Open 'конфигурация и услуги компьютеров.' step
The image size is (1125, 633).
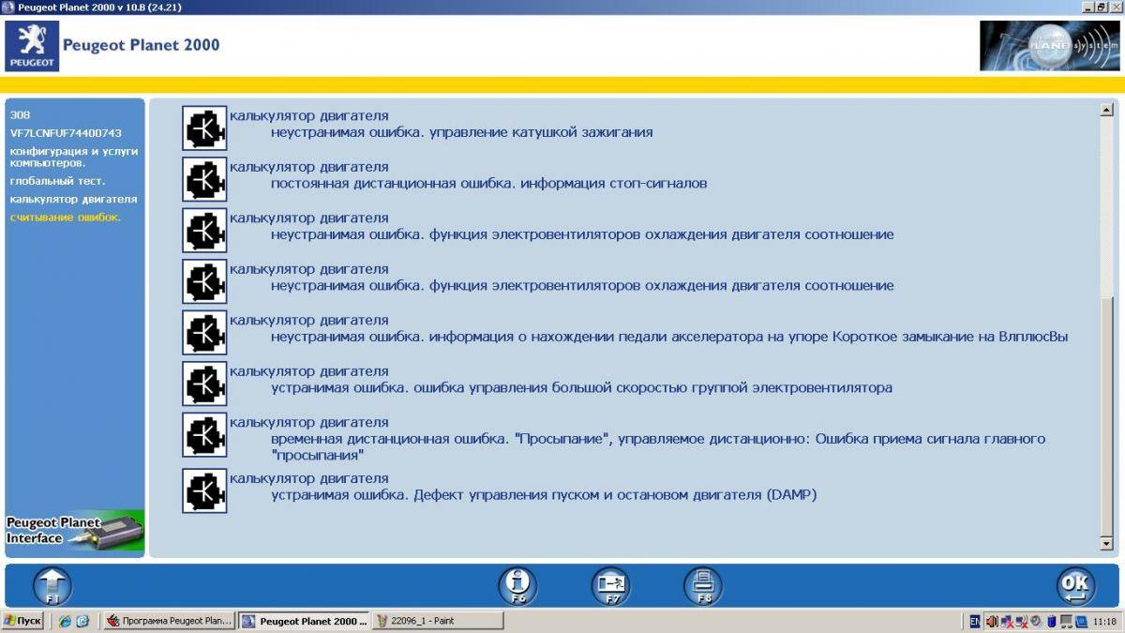74,157
